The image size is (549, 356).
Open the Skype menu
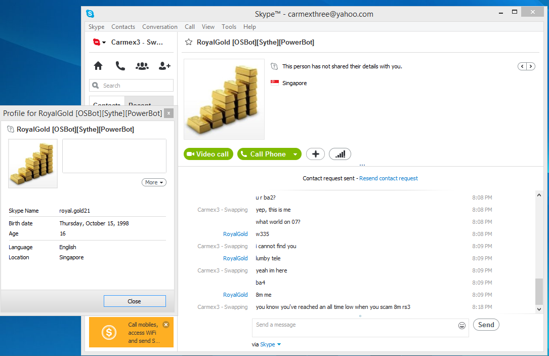point(96,27)
